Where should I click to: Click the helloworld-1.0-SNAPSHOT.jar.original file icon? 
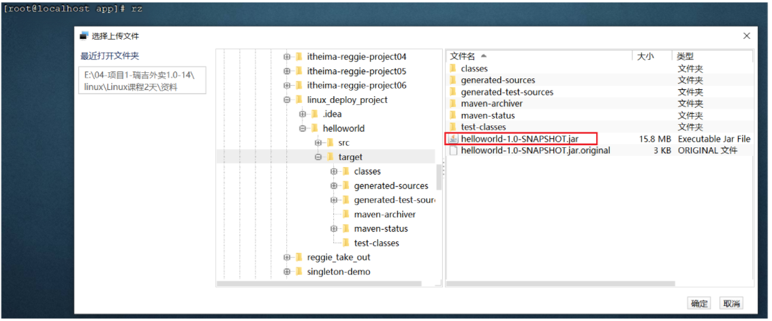click(453, 151)
